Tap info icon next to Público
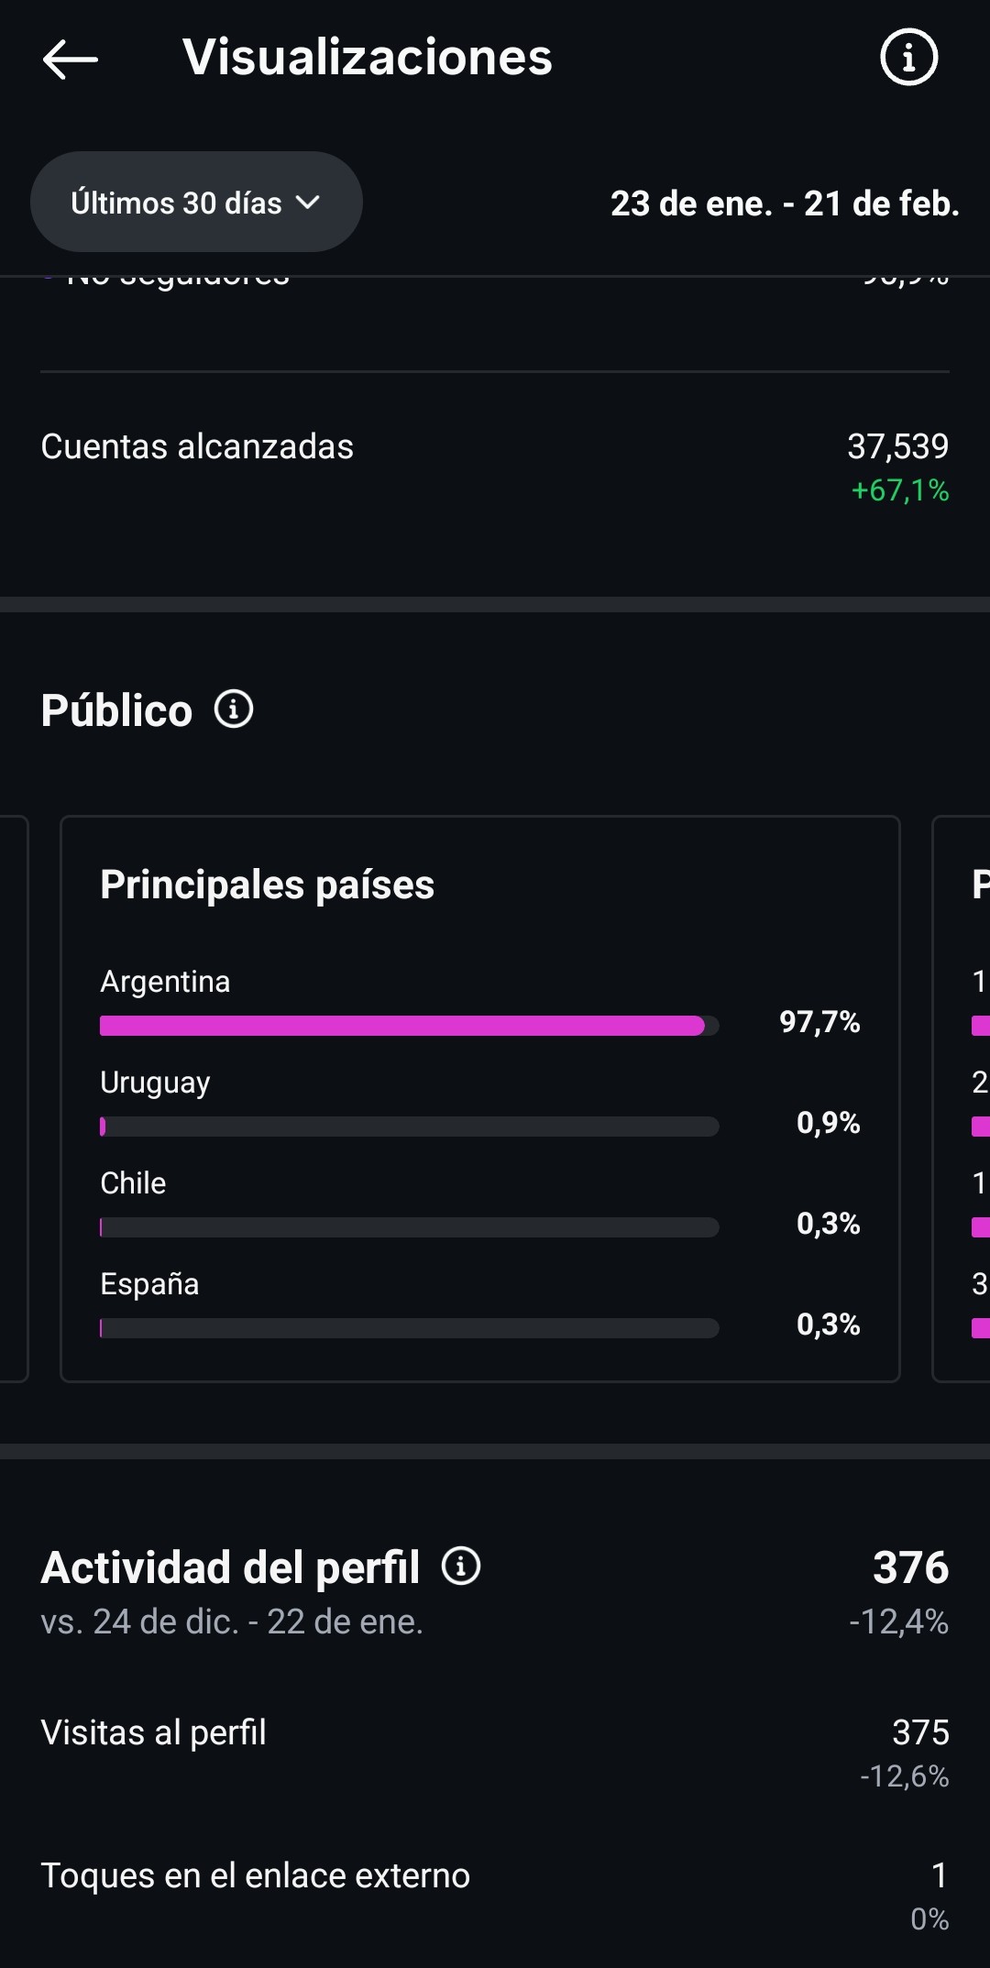990x1968 pixels. click(x=234, y=709)
